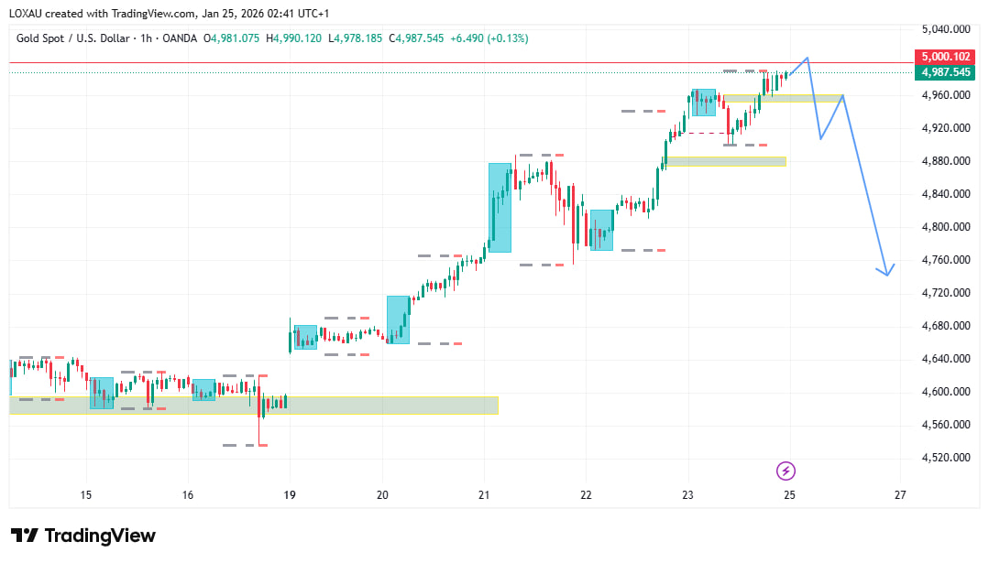Click the 4,760.000 price axis label

pyautogui.click(x=947, y=260)
